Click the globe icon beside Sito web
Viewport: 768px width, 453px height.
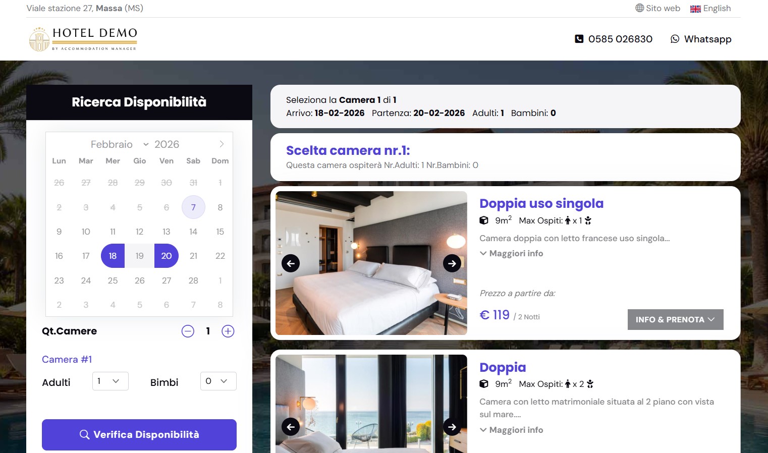637,8
